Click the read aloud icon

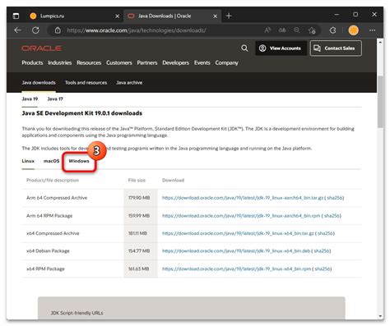coord(267,30)
